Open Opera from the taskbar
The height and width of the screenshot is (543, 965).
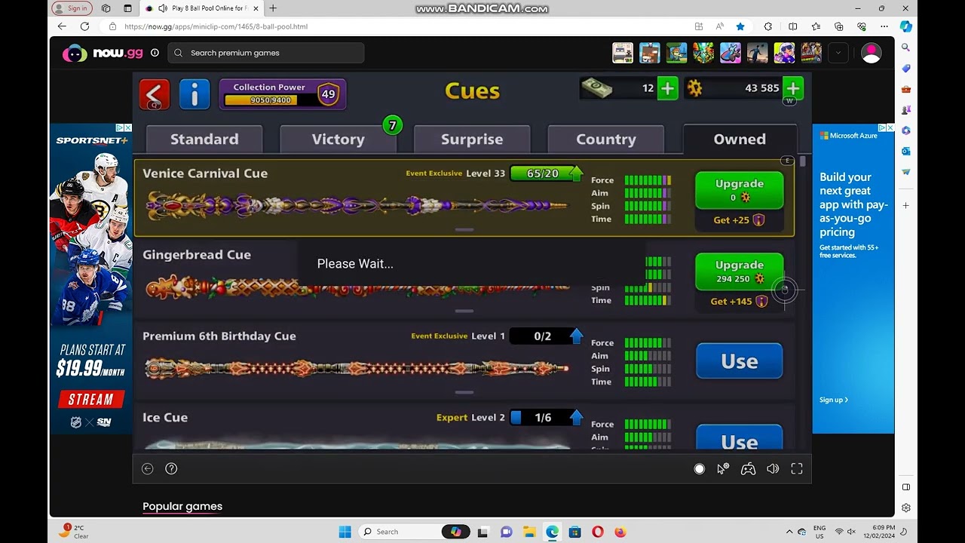click(x=598, y=532)
